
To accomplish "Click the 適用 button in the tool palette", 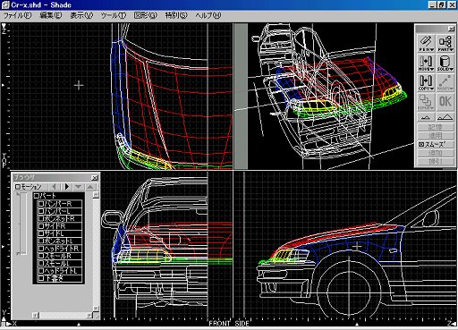I will [436, 136].
